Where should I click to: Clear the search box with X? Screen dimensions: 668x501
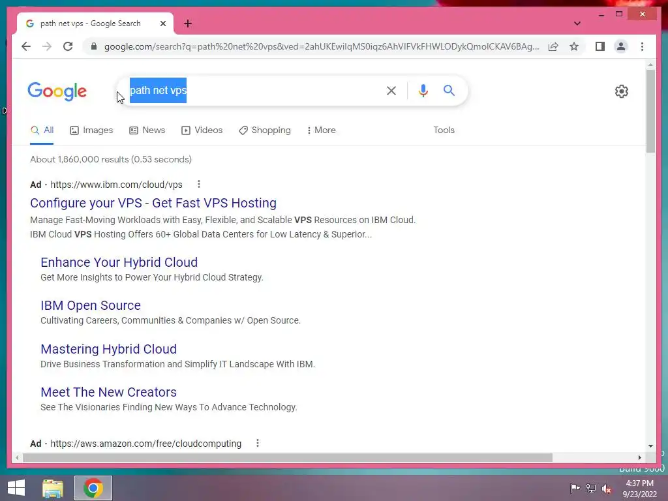click(x=391, y=90)
